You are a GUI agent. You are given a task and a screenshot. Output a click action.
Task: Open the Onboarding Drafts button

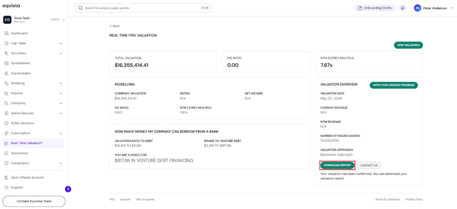click(x=375, y=8)
